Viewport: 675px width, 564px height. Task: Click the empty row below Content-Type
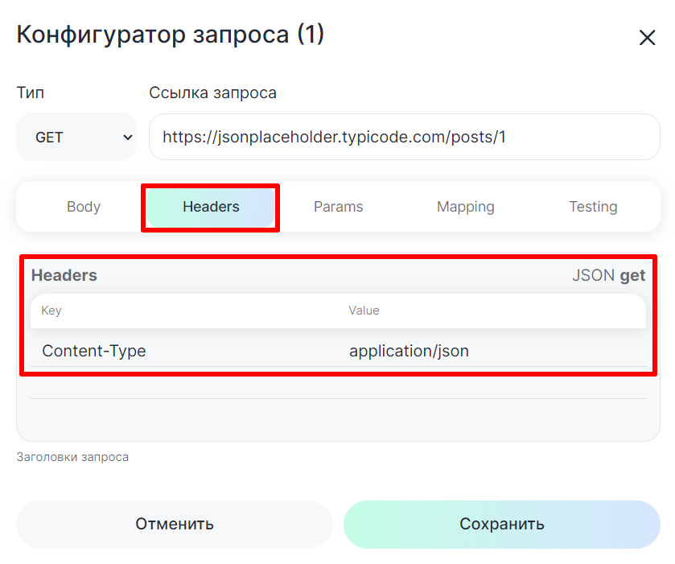(x=338, y=383)
